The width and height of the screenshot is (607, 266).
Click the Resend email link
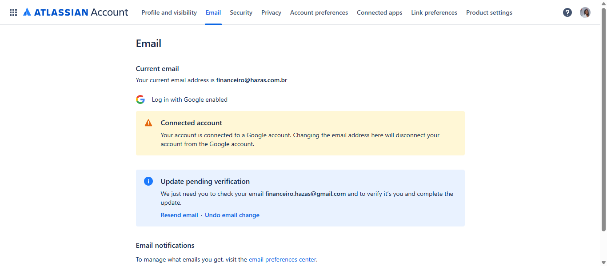pyautogui.click(x=180, y=215)
